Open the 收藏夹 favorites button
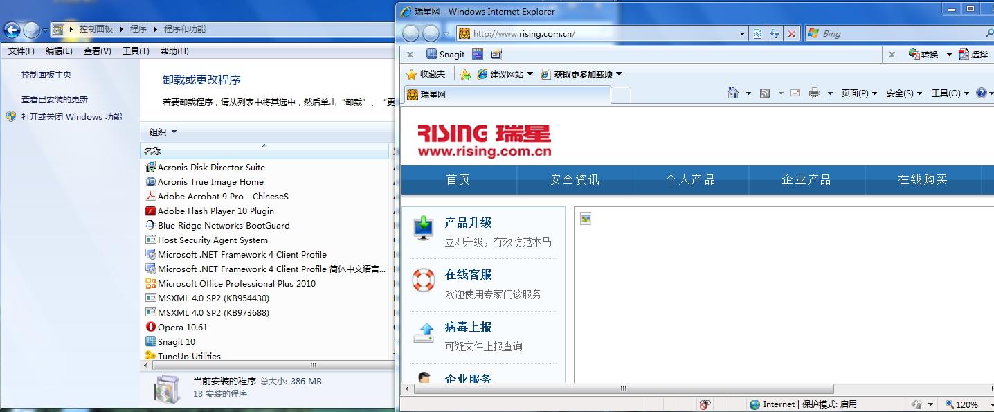The height and width of the screenshot is (412, 994). click(x=426, y=74)
